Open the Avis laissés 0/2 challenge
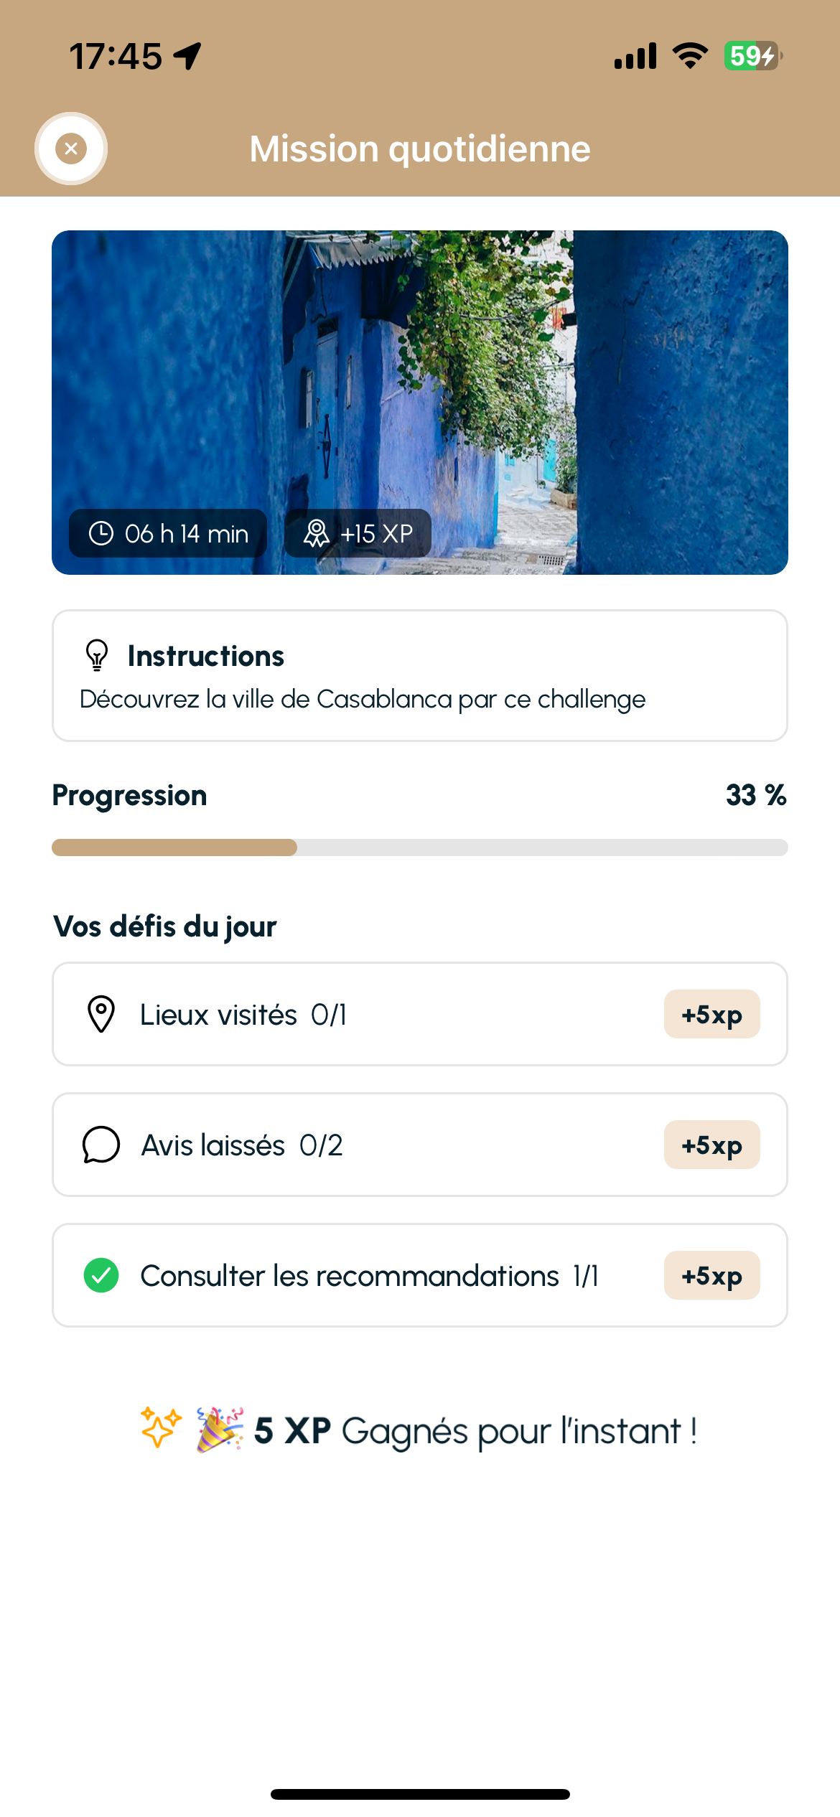840x1817 pixels. click(420, 1145)
